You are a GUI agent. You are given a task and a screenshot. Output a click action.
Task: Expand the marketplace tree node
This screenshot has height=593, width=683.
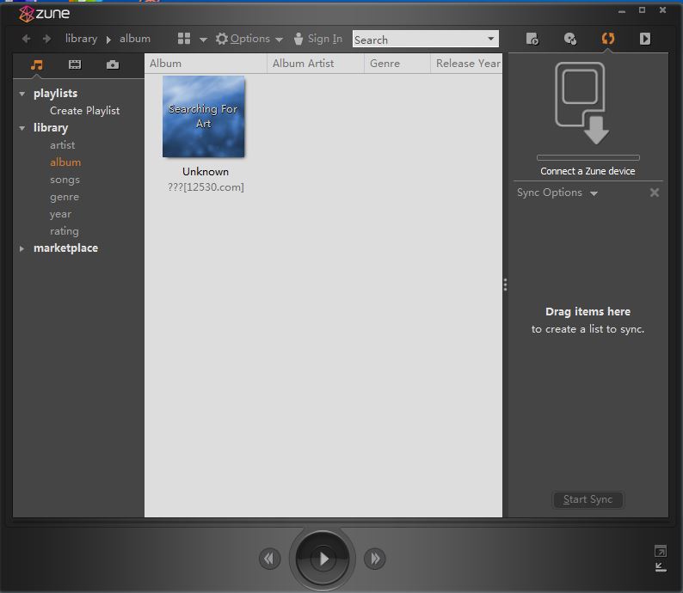point(22,248)
